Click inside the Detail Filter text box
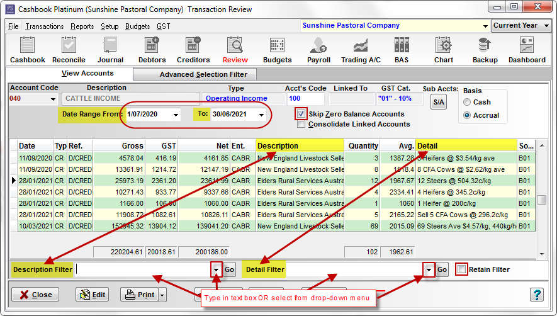The image size is (557, 316). 354,270
